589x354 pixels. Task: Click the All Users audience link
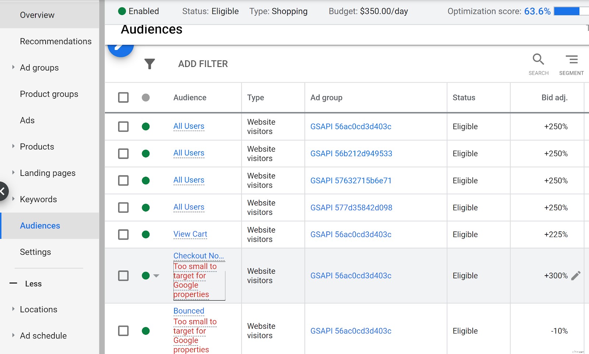[189, 126]
